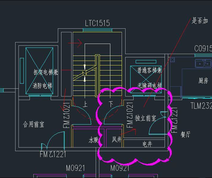Click the stair break line symbol
Viewport: 212px width, 178px height.
[85, 73]
